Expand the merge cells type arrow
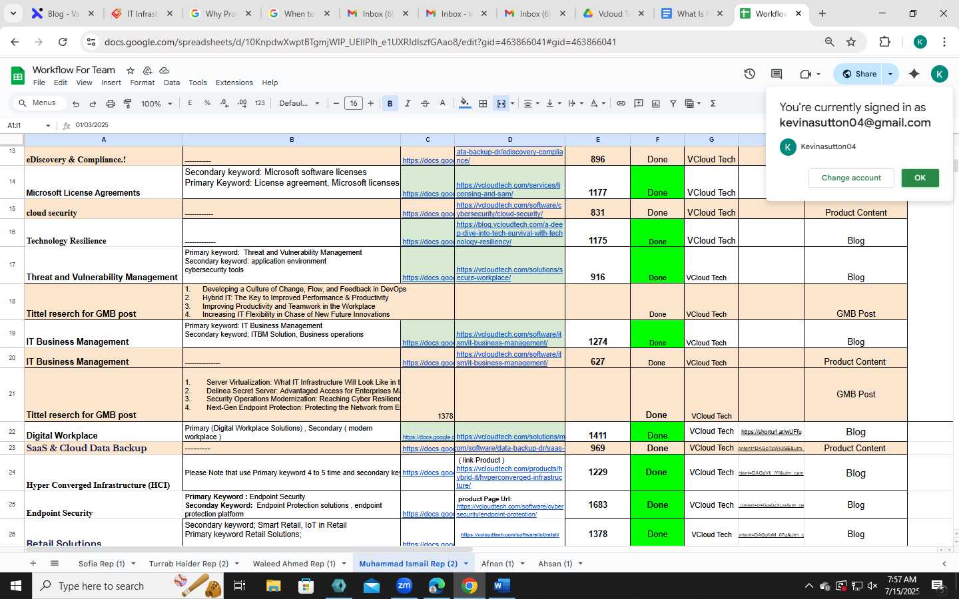This screenshot has width=959, height=599. pyautogui.click(x=511, y=103)
